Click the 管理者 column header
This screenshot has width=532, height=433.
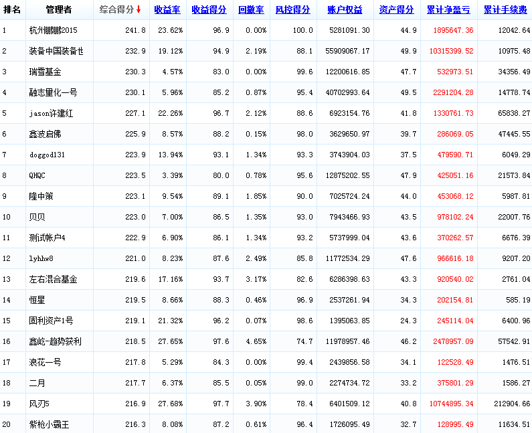pos(59,10)
